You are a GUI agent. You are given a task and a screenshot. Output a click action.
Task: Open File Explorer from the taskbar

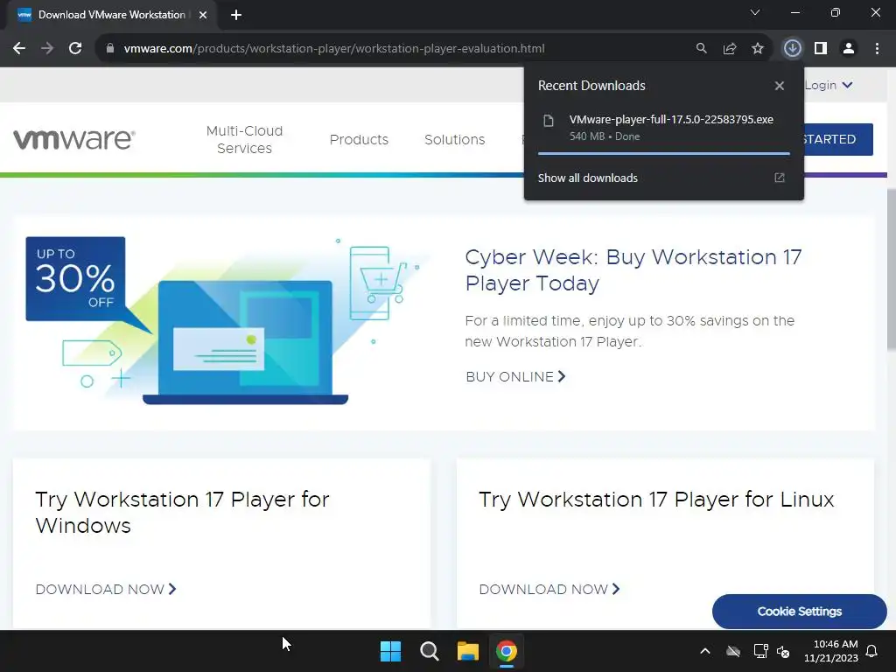(467, 651)
